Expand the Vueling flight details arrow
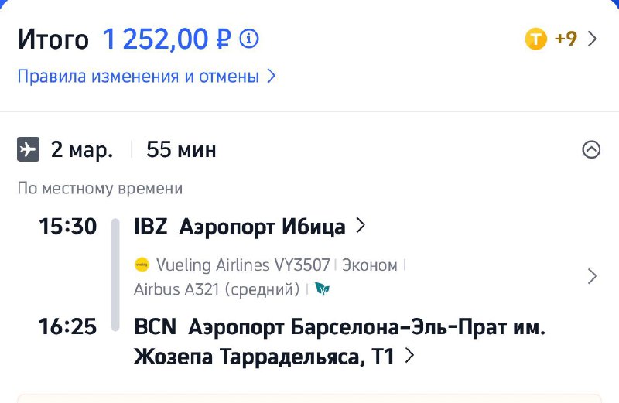The width and height of the screenshot is (619, 403). tap(592, 276)
